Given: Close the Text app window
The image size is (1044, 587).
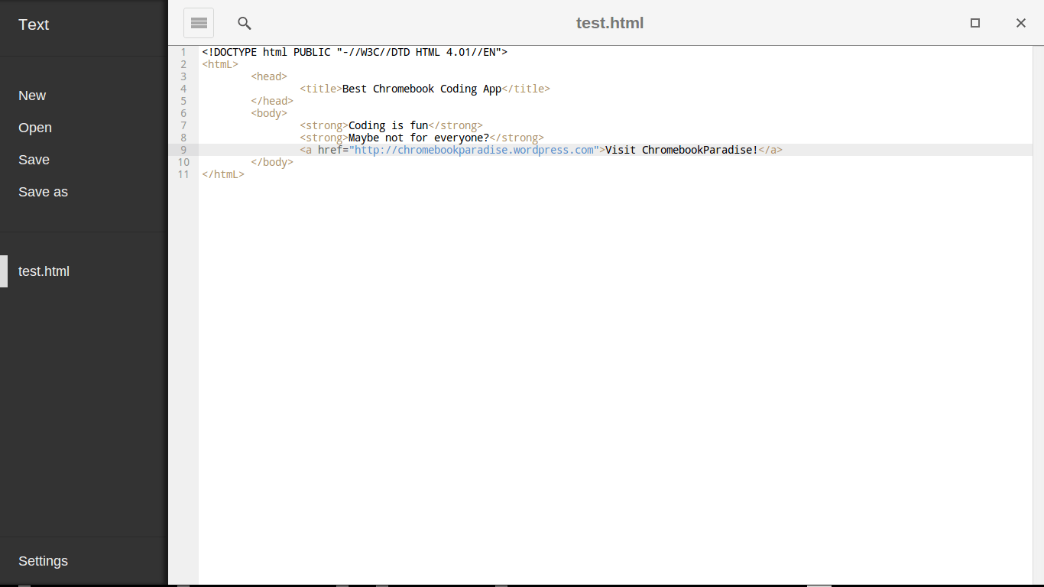Looking at the screenshot, I should (x=1021, y=23).
